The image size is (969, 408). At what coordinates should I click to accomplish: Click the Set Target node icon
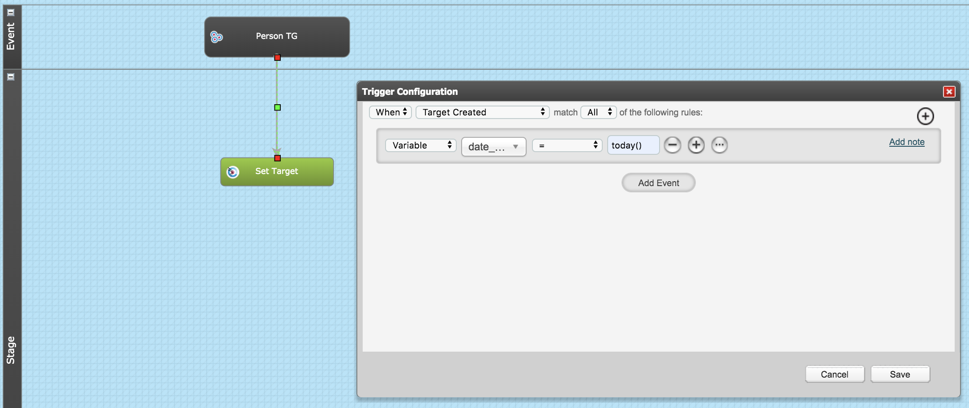233,172
